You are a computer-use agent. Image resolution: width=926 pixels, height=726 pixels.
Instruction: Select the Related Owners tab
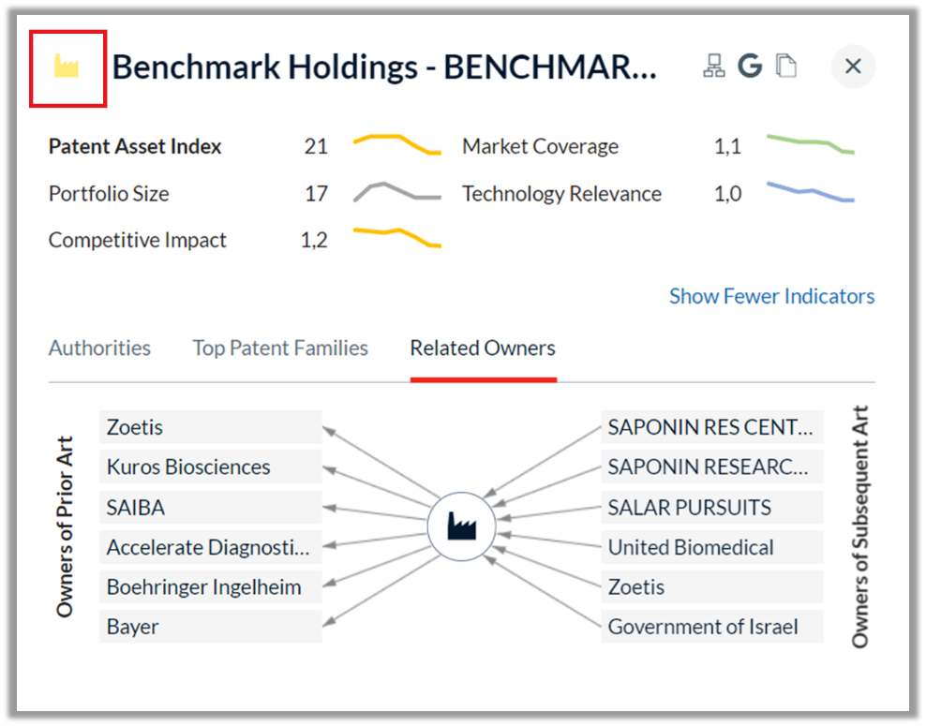pos(483,348)
